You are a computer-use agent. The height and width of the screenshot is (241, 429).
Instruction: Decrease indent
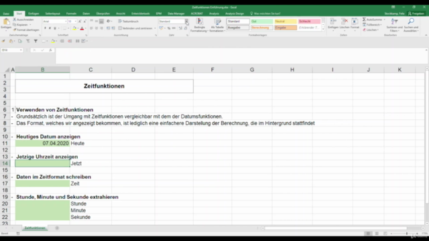coord(108,28)
